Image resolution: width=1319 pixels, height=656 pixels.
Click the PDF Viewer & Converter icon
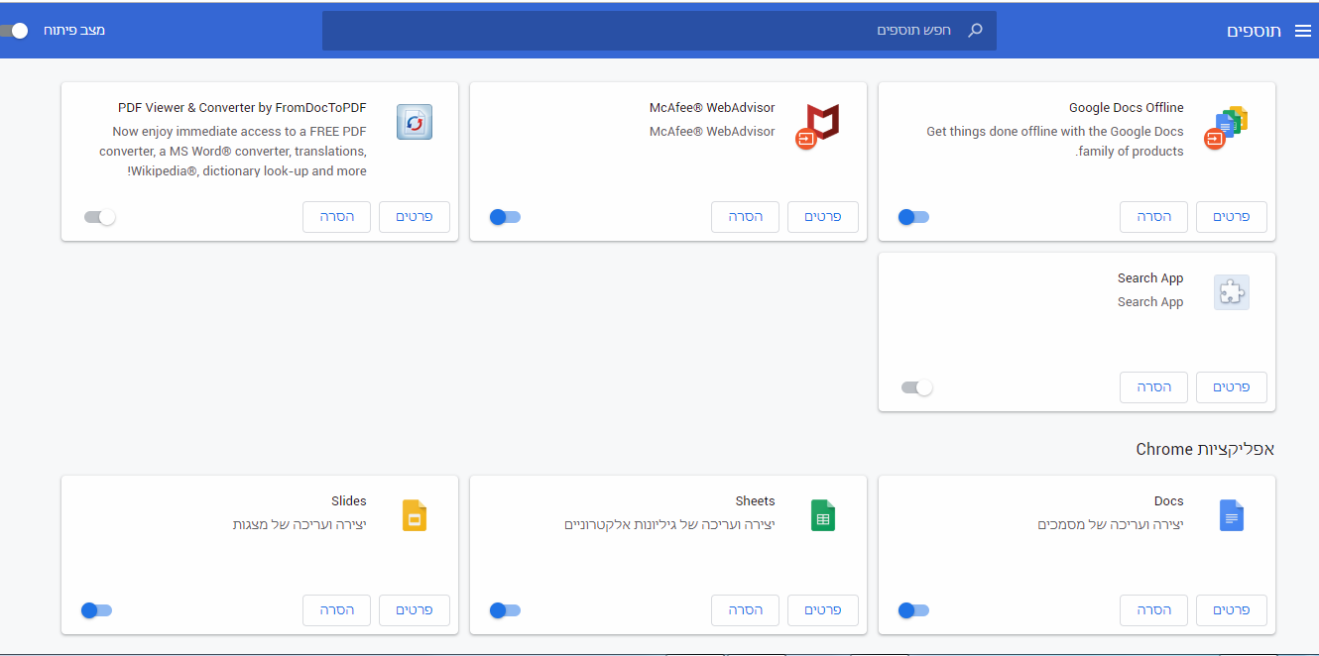[415, 122]
